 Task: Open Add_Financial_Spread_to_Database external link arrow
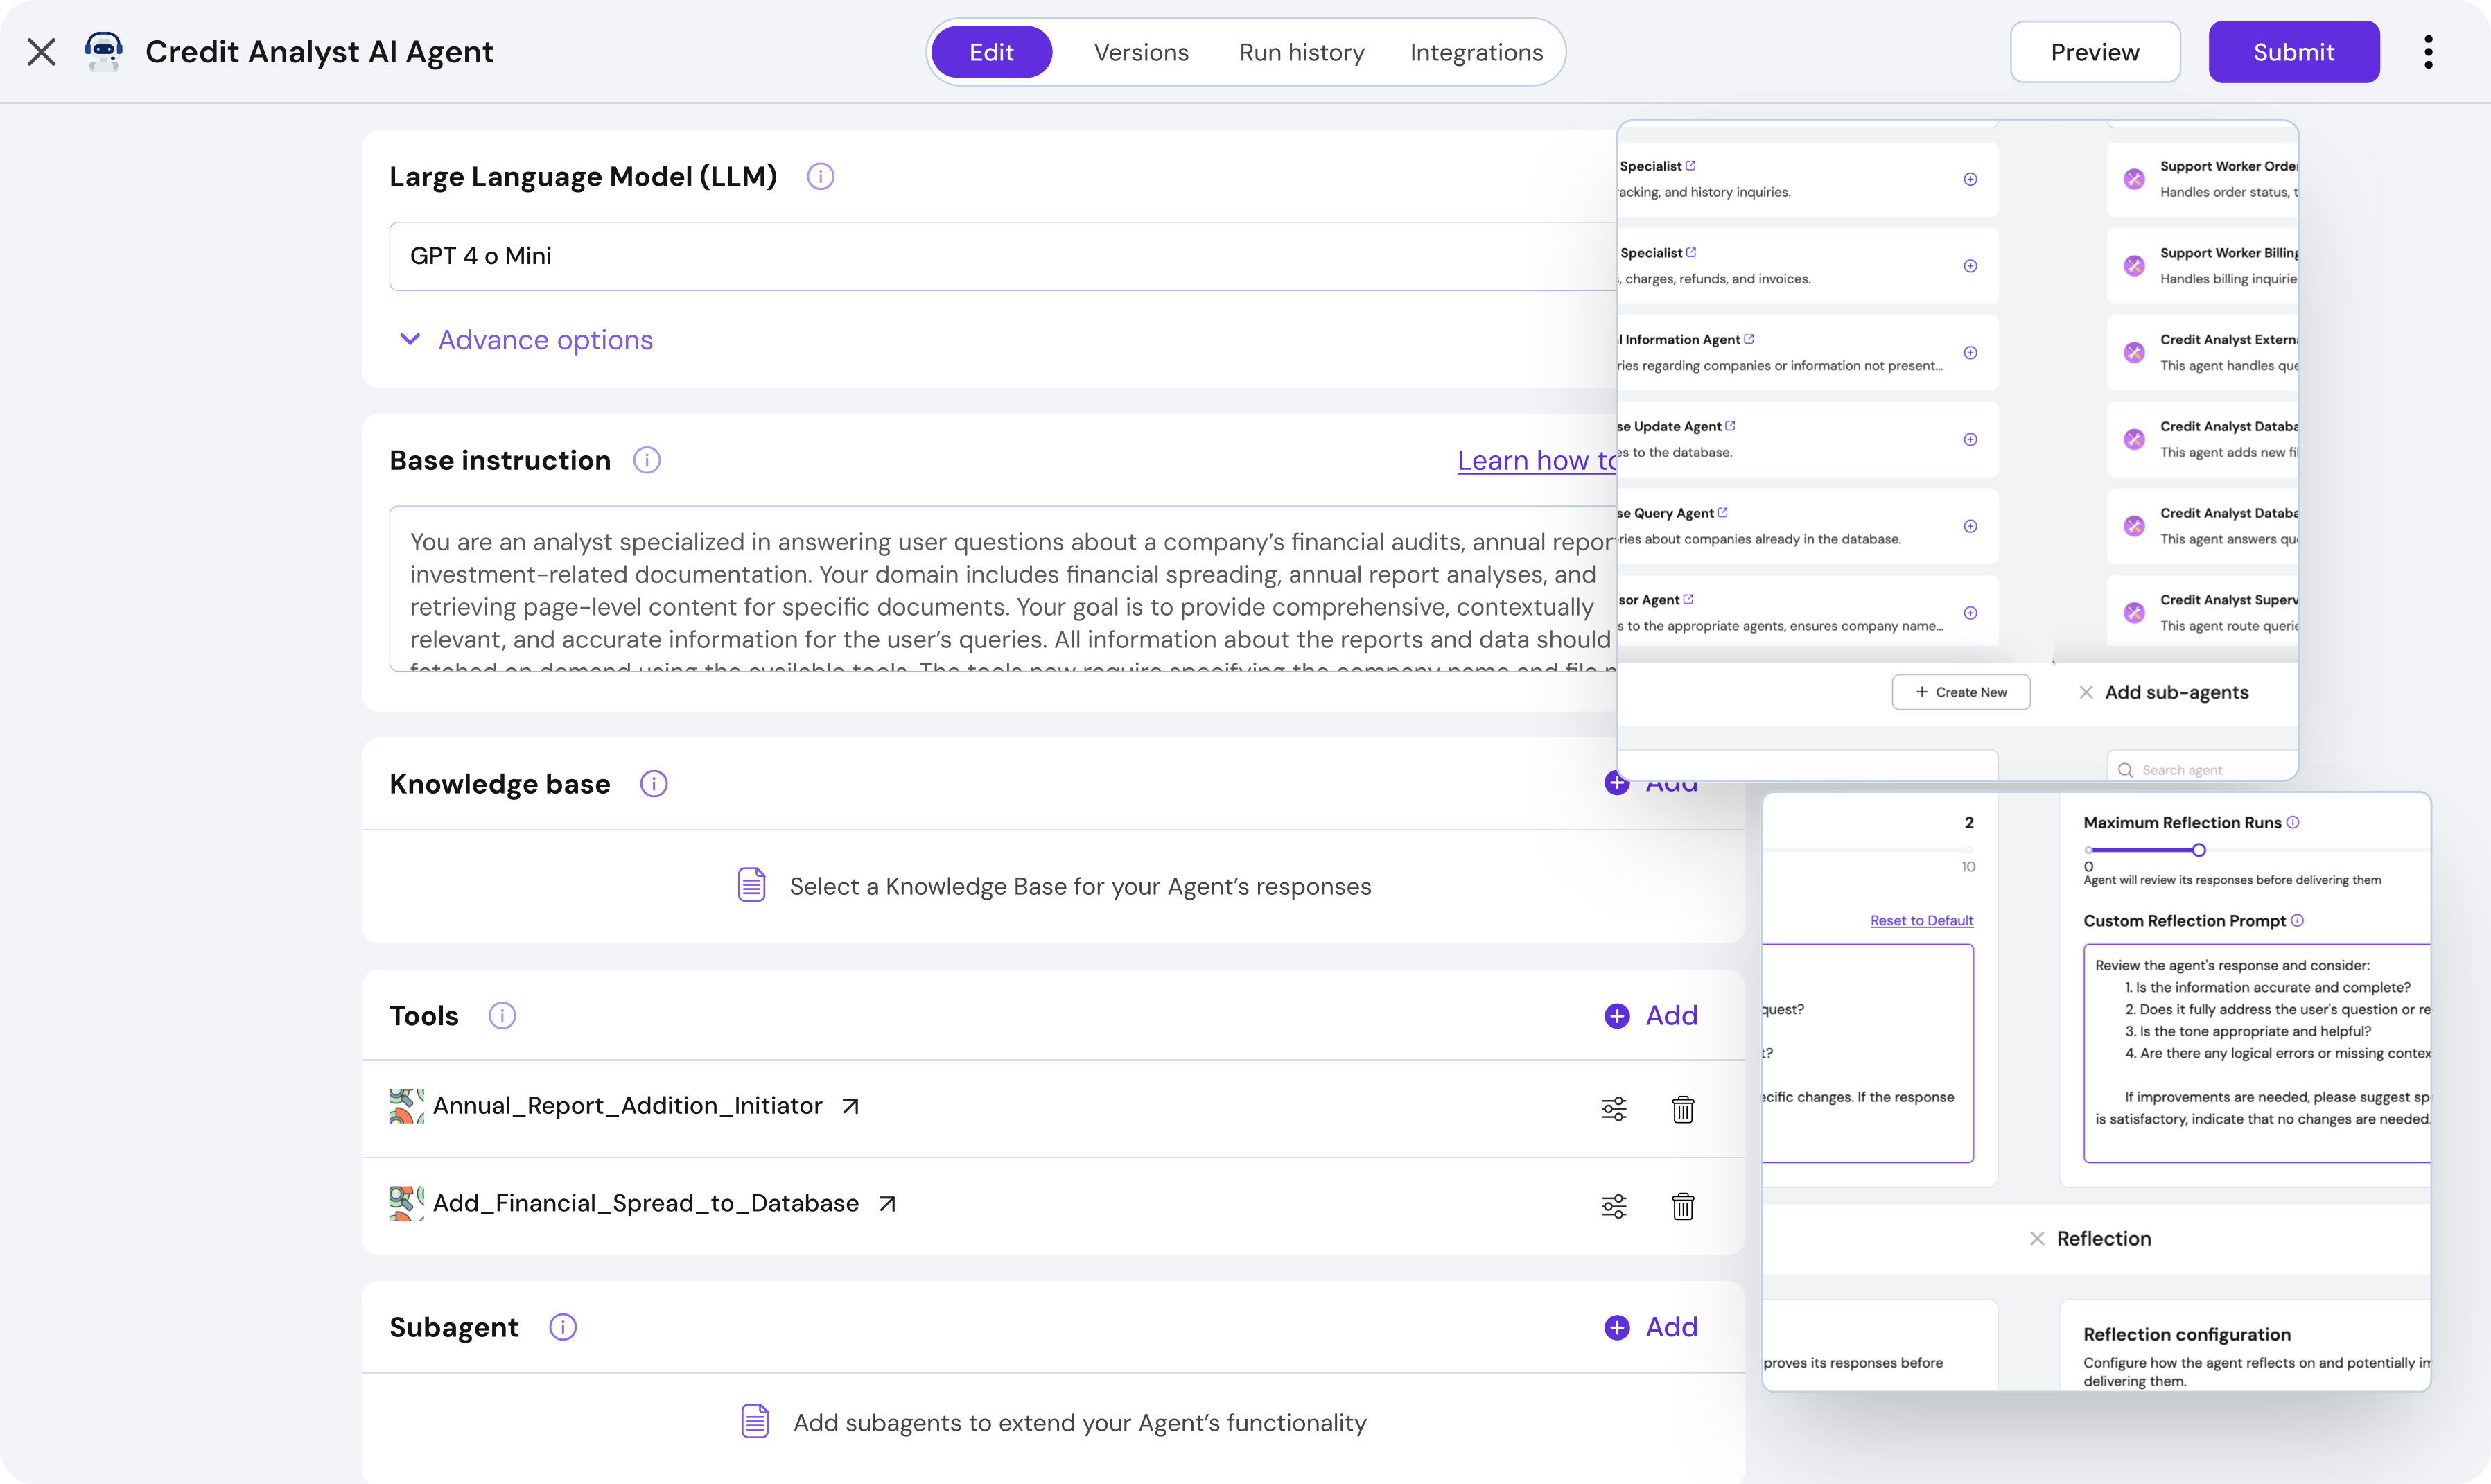click(887, 1203)
